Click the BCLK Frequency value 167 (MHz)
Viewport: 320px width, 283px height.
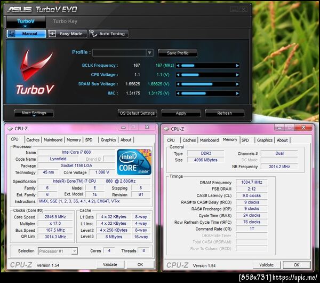(165, 65)
